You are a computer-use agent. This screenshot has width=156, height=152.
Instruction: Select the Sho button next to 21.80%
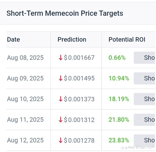[x=145, y=120]
